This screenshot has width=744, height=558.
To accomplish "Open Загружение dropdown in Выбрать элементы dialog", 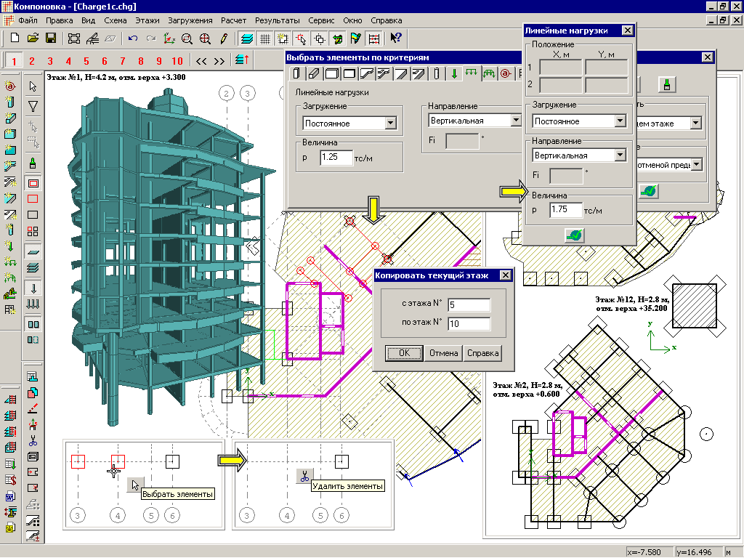I will point(390,124).
